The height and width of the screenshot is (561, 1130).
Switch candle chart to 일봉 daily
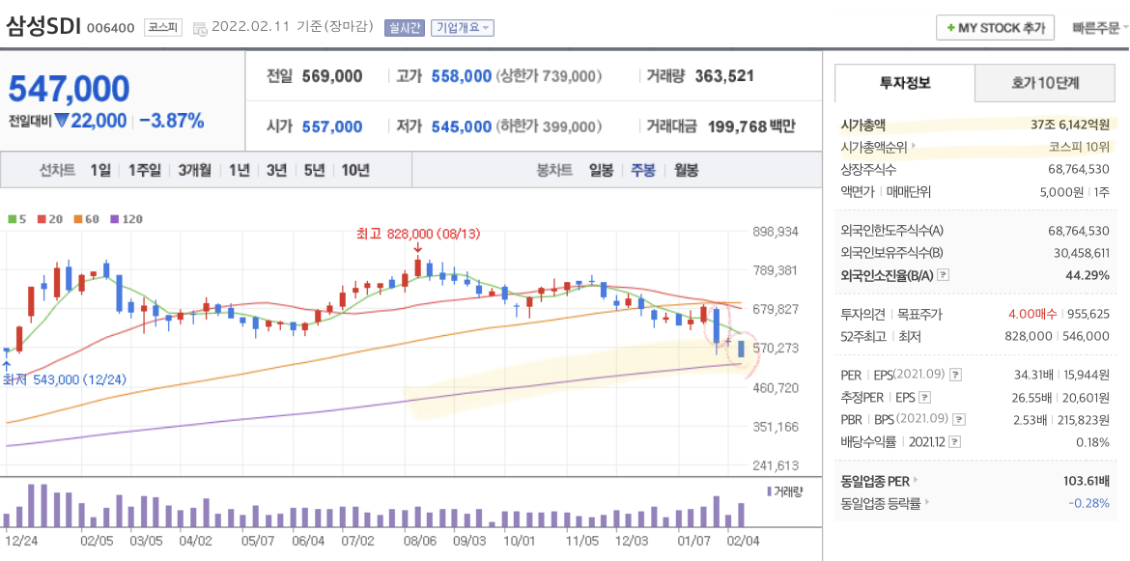[x=601, y=171]
